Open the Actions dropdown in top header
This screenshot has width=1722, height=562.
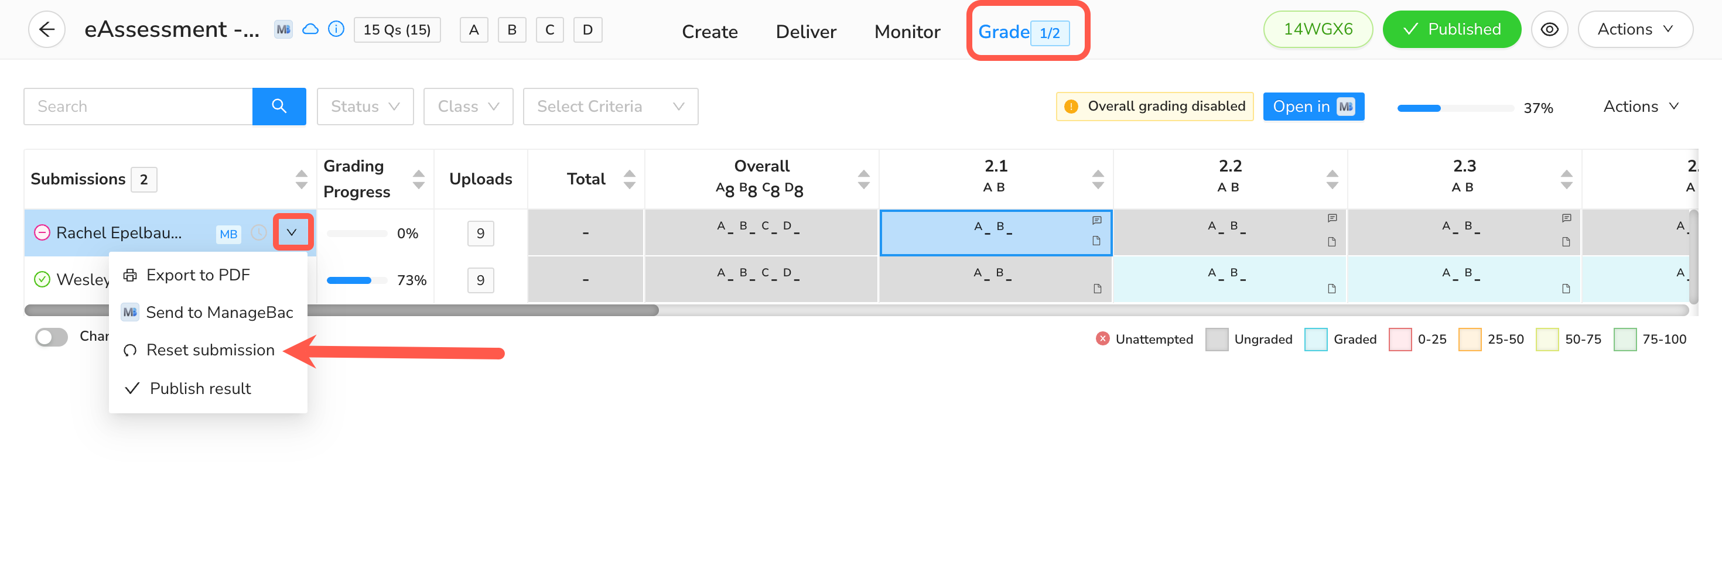pos(1634,29)
